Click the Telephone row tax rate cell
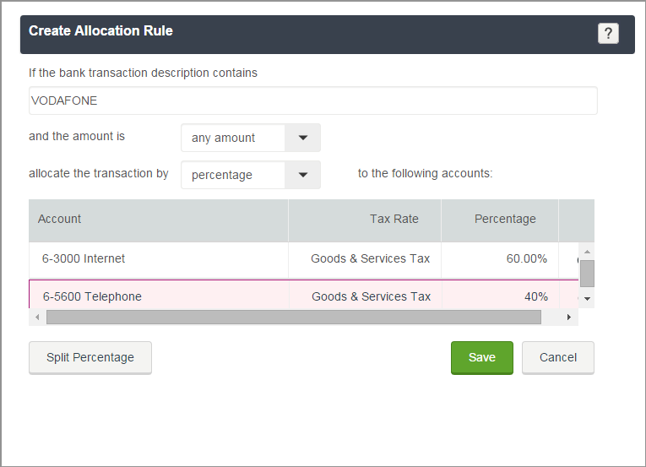This screenshot has width=646, height=467. (366, 294)
